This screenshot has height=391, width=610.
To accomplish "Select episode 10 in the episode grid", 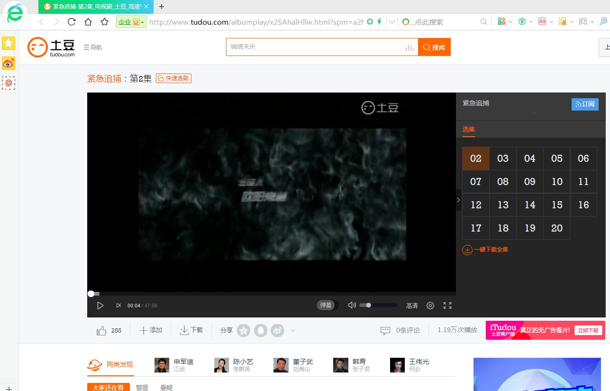I will click(557, 182).
